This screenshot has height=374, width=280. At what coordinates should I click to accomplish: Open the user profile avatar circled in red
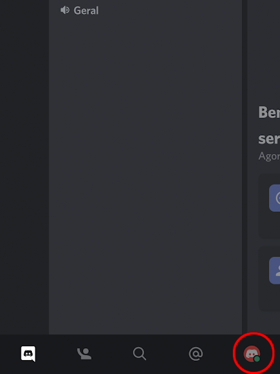point(252,354)
